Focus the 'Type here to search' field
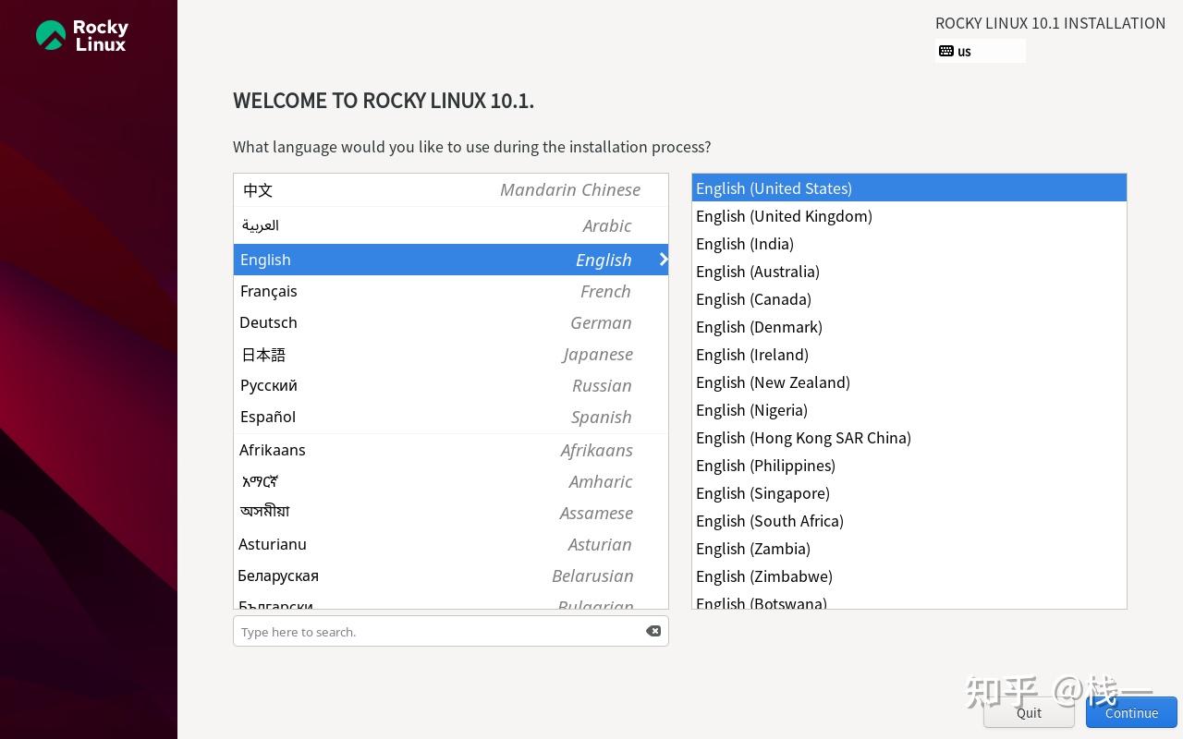Screen dimensions: 1183x739 [451, 631]
